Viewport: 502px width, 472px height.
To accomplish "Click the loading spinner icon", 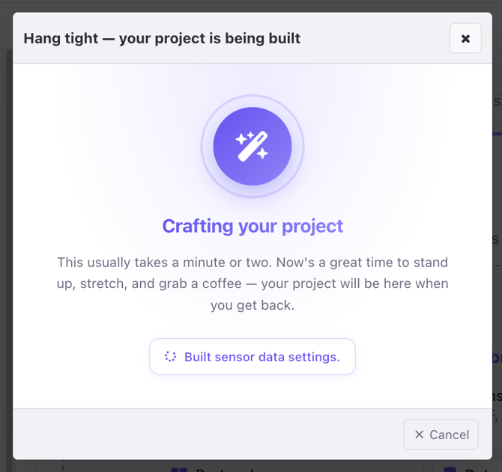I will [x=170, y=356].
